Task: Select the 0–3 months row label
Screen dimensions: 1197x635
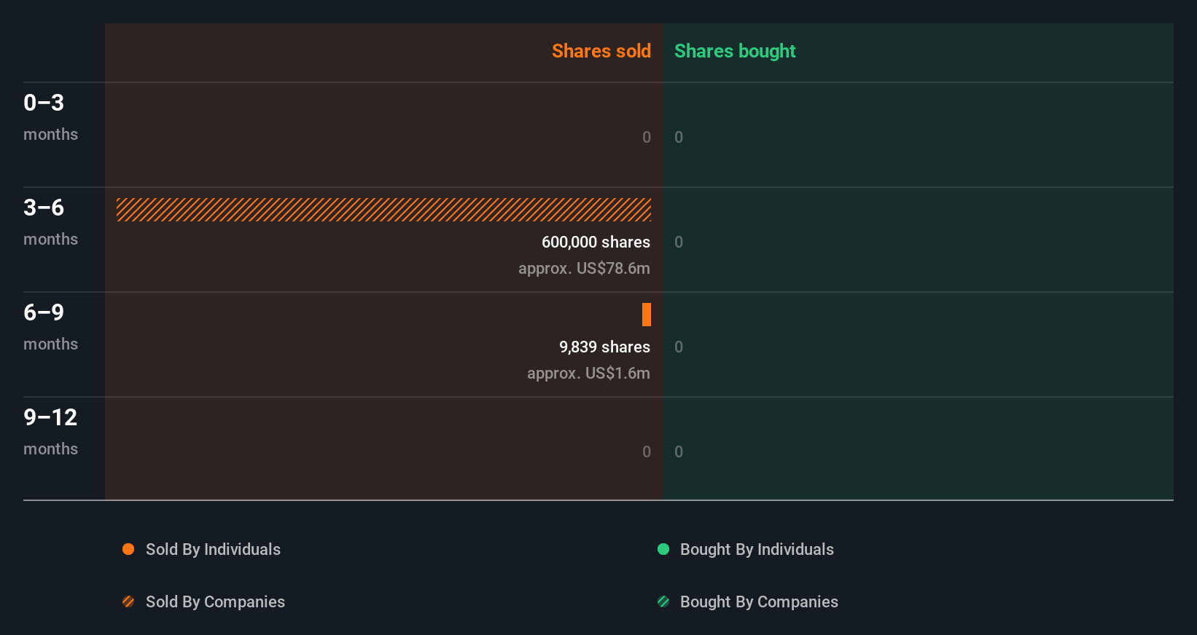Action: (50, 117)
